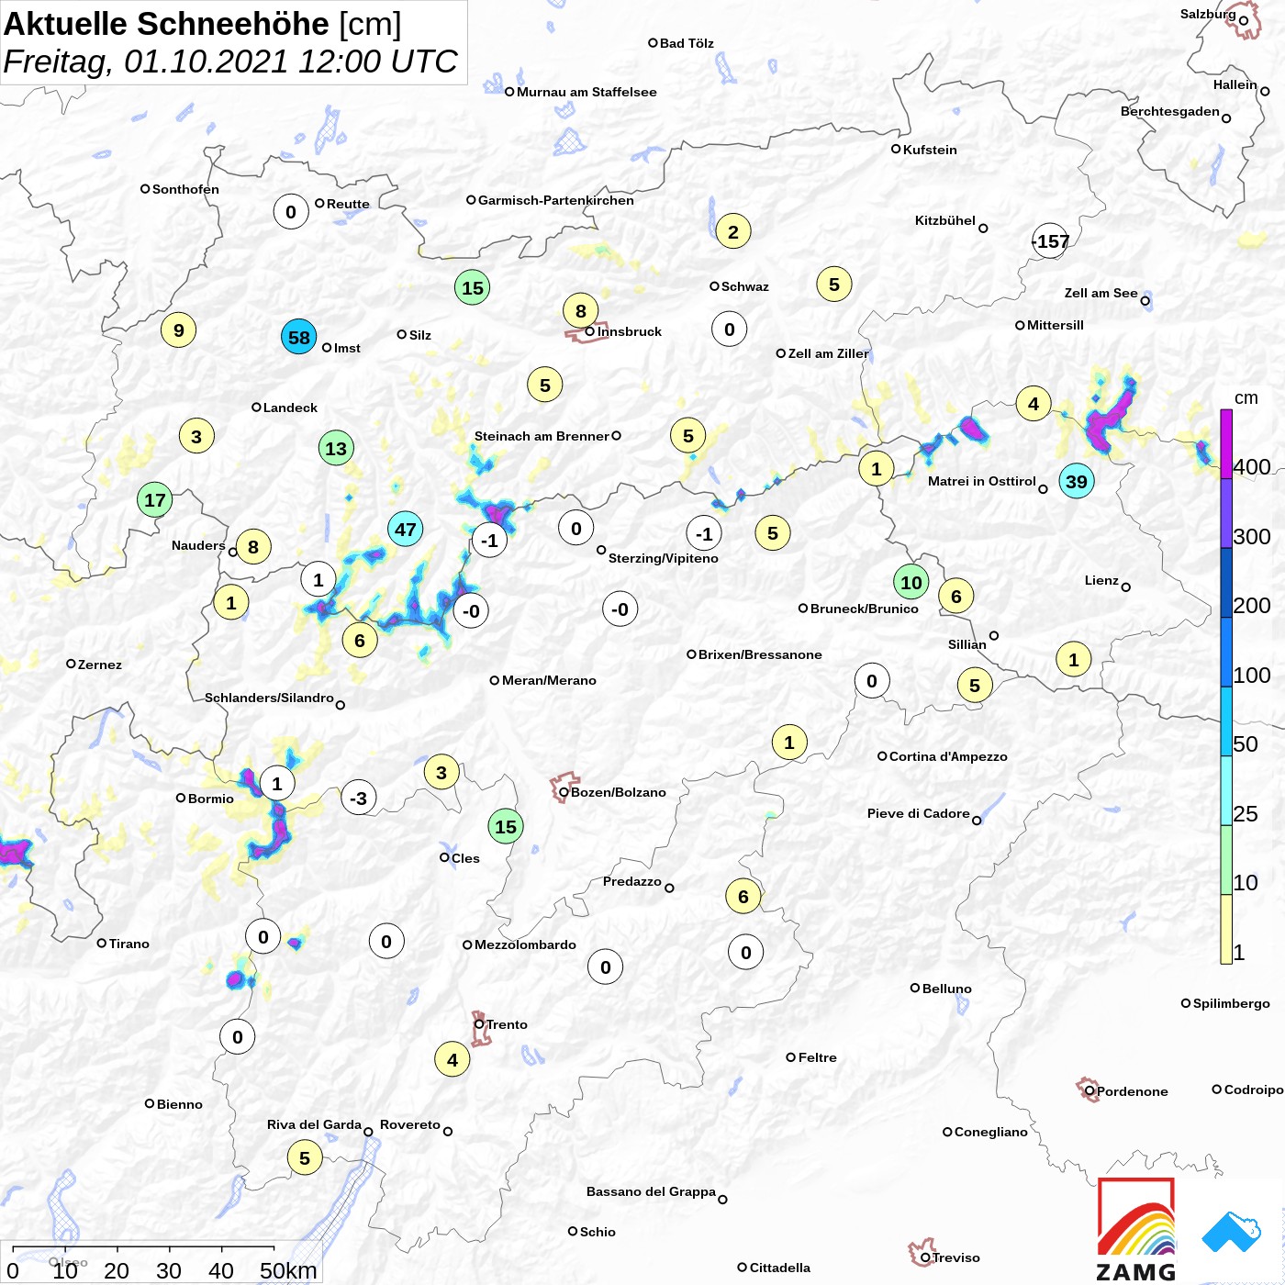Click the Treviso city label
1285x1285 pixels.
[955, 1257]
